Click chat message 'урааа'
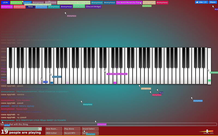218x136 pixels. click(x=20, y=86)
